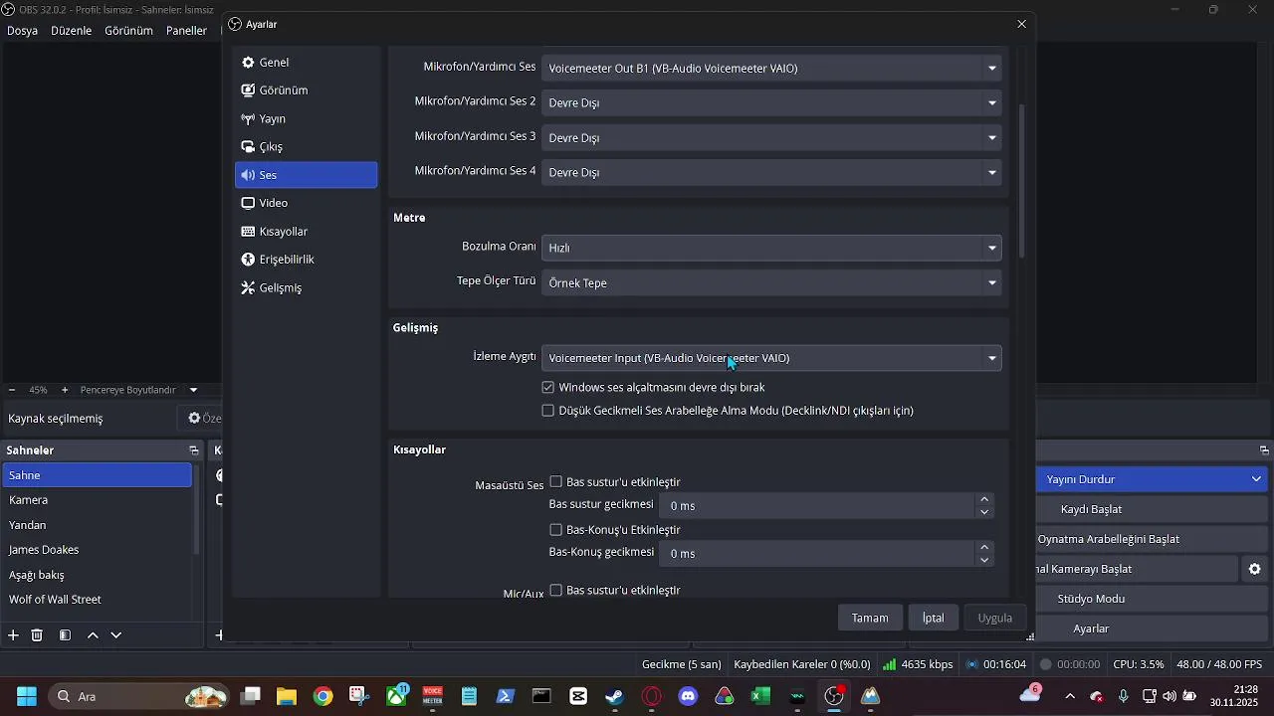The image size is (1274, 716).
Task: Select the Video settings category
Action: point(306,203)
